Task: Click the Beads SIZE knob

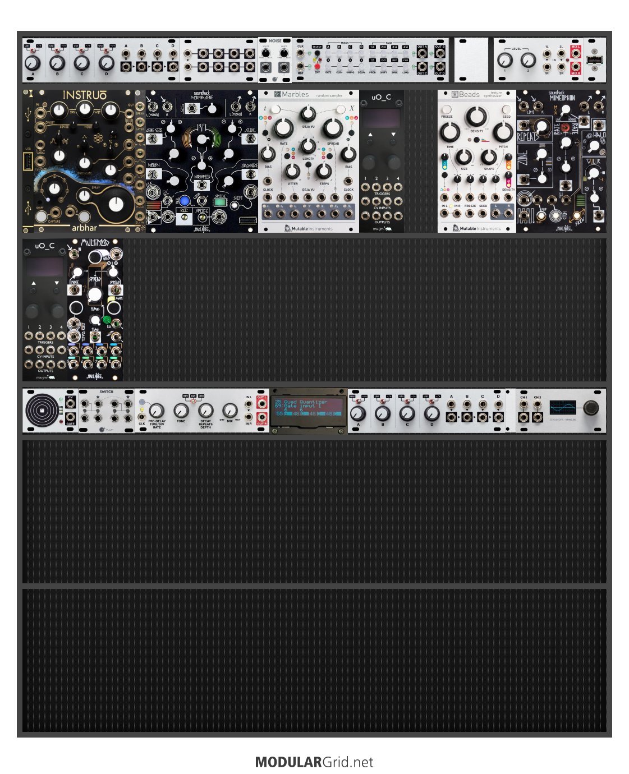Action: pos(463,156)
